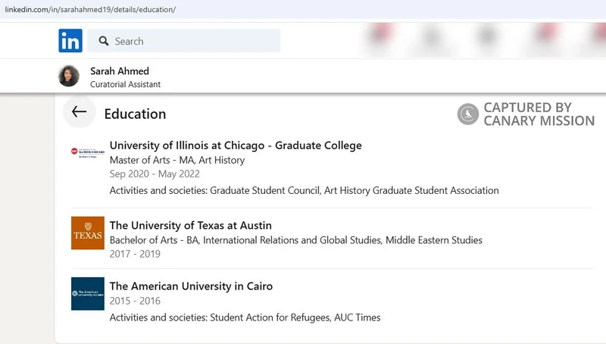
Task: Open the LinkedIn home logo
Action: tap(70, 41)
